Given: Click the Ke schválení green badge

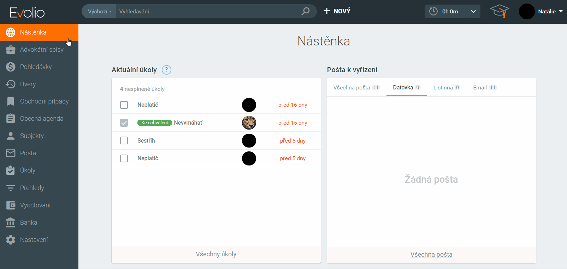Looking at the screenshot, I should tap(154, 123).
